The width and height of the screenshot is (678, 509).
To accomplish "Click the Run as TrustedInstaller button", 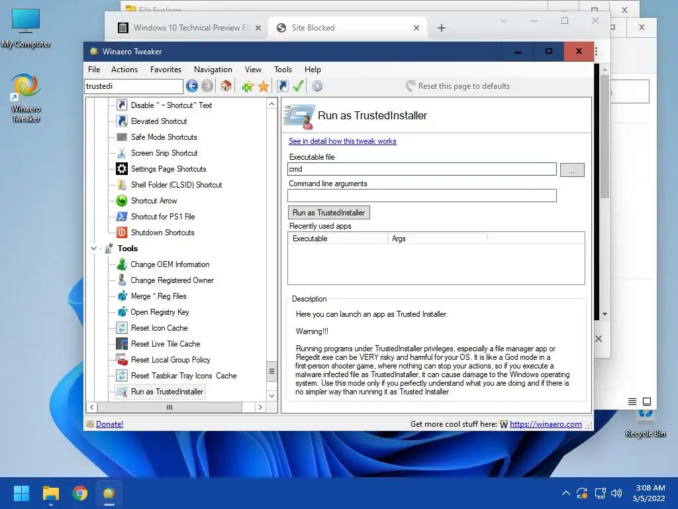I will click(x=328, y=213).
